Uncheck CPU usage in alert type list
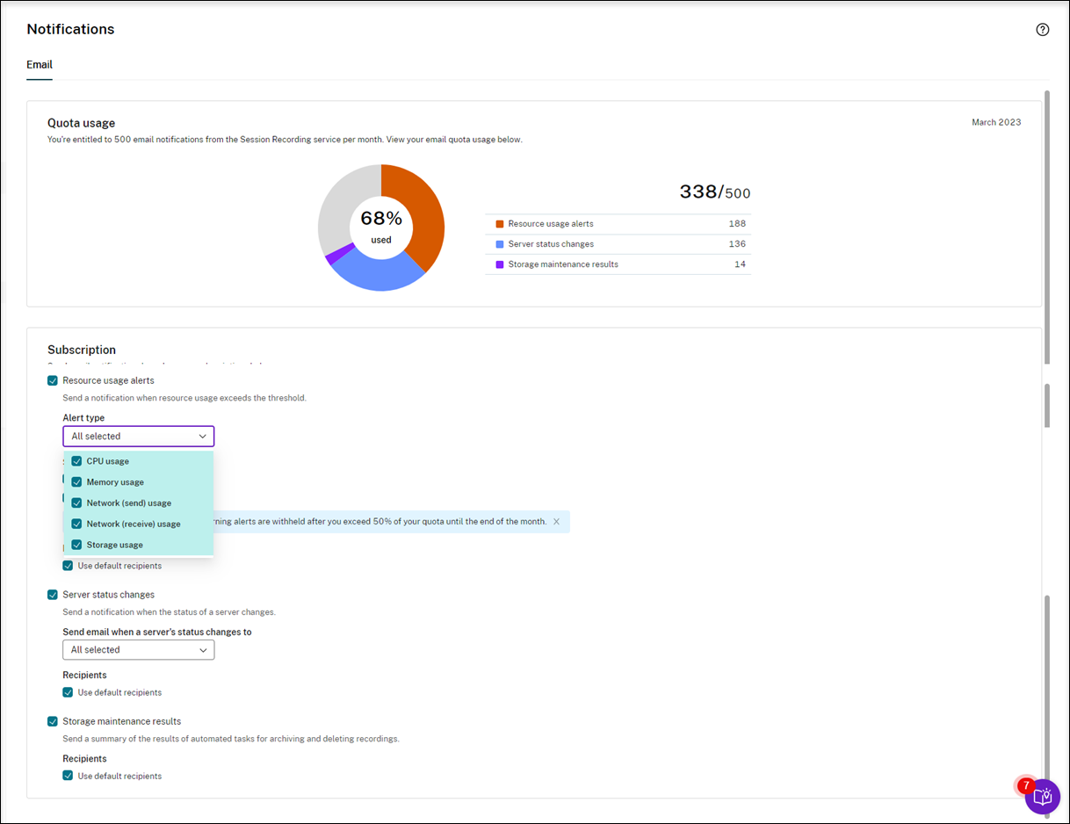Viewport: 1070px width, 824px height. (77, 461)
